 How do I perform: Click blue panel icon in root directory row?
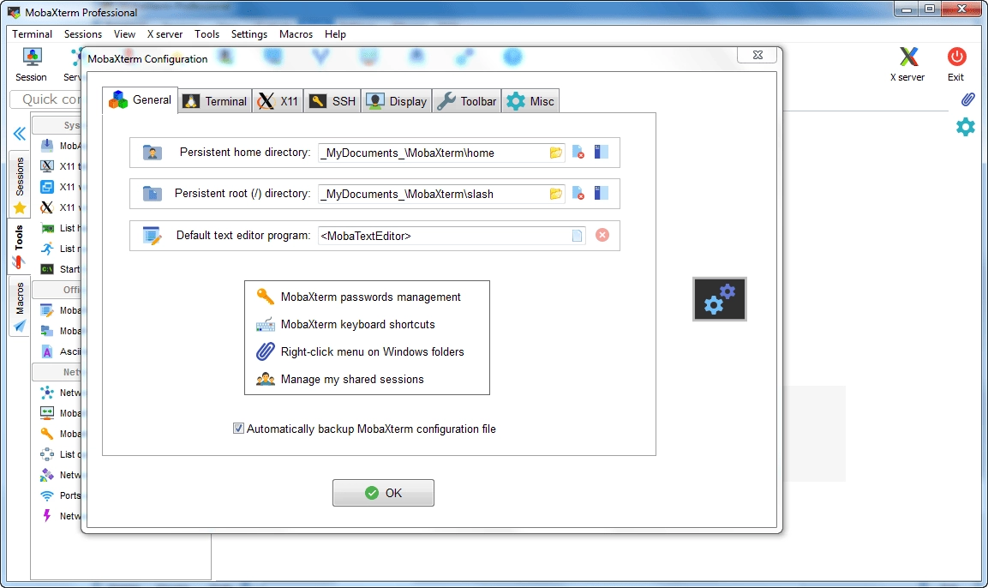(602, 193)
